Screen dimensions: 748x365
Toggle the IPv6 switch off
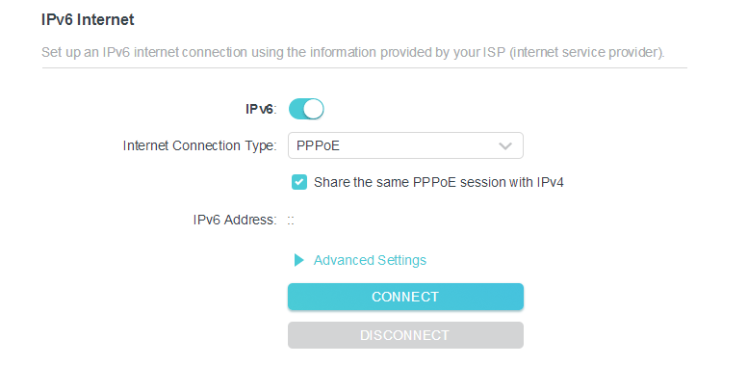click(306, 109)
